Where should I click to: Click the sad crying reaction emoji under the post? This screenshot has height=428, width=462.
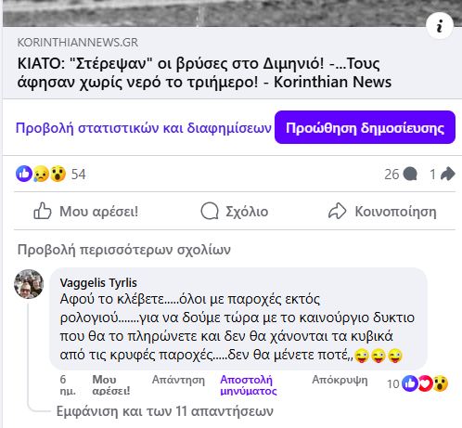(41, 174)
